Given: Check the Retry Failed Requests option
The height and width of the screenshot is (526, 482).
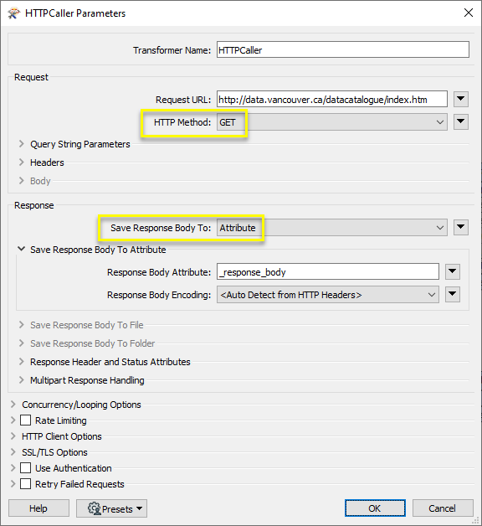Looking at the screenshot, I should [x=25, y=484].
